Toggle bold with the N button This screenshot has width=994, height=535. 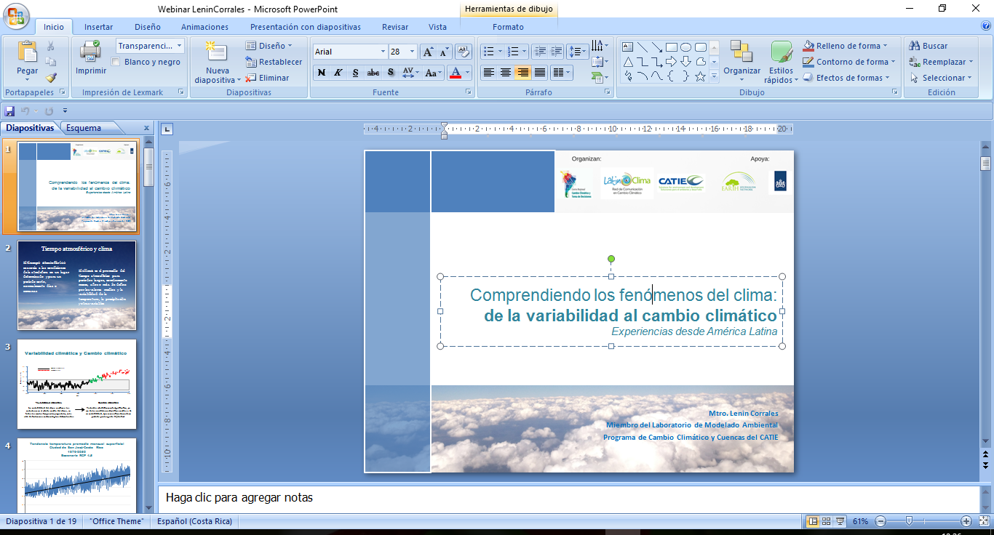[x=322, y=73]
